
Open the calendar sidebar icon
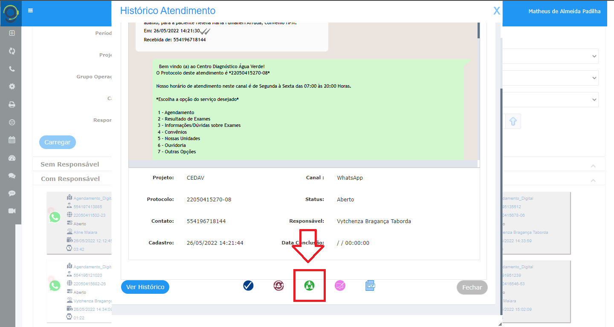tap(12, 140)
